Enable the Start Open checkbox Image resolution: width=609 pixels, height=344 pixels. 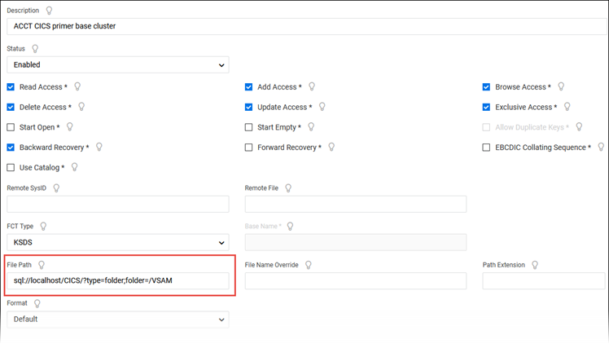click(x=11, y=127)
